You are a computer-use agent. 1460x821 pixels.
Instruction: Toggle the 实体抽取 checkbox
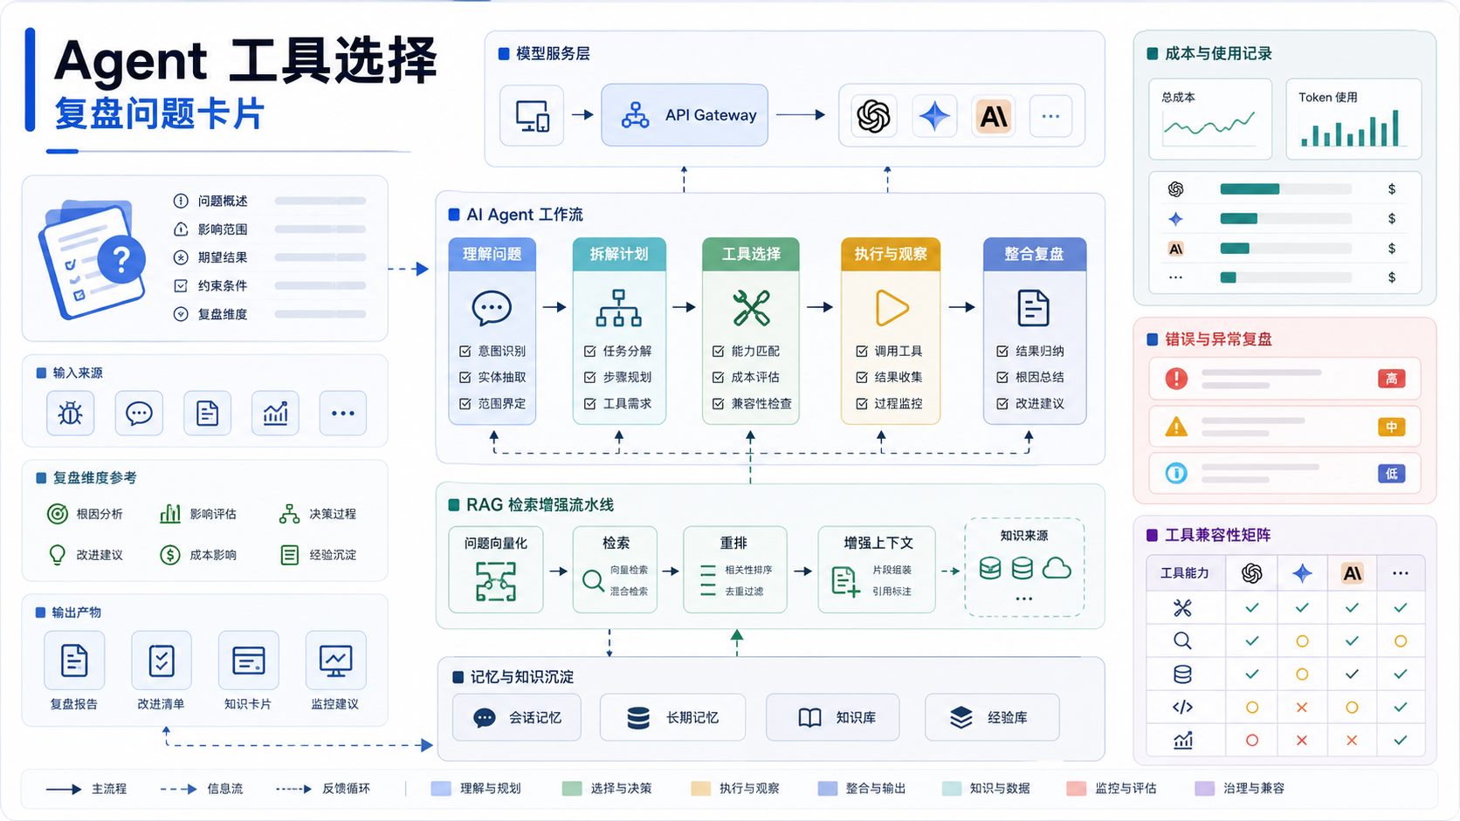465,377
